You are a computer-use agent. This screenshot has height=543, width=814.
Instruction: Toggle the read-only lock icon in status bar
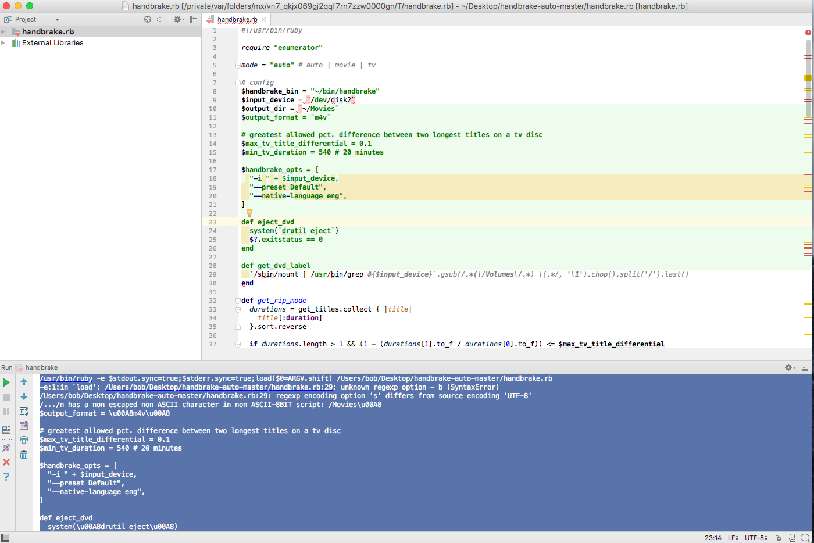pos(779,538)
